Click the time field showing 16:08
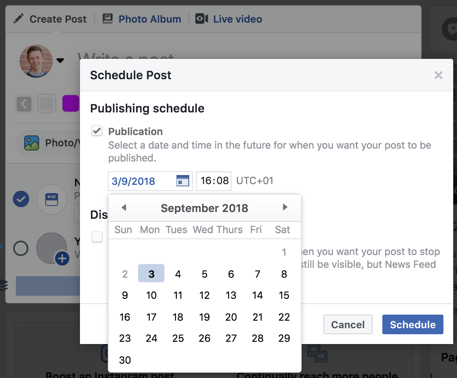This screenshot has height=378, width=457. (214, 181)
